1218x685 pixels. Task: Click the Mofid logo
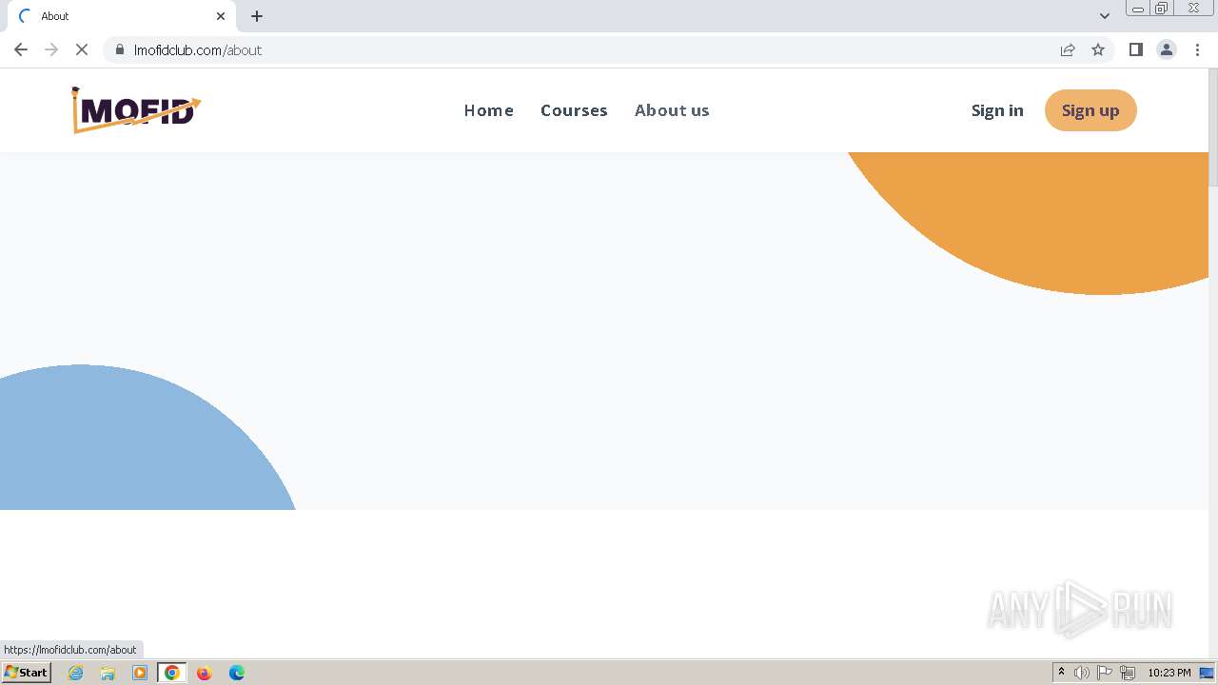tap(136, 110)
